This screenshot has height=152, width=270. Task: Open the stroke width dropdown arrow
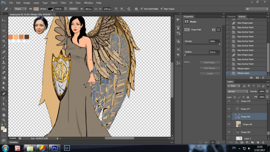click(x=65, y=9)
